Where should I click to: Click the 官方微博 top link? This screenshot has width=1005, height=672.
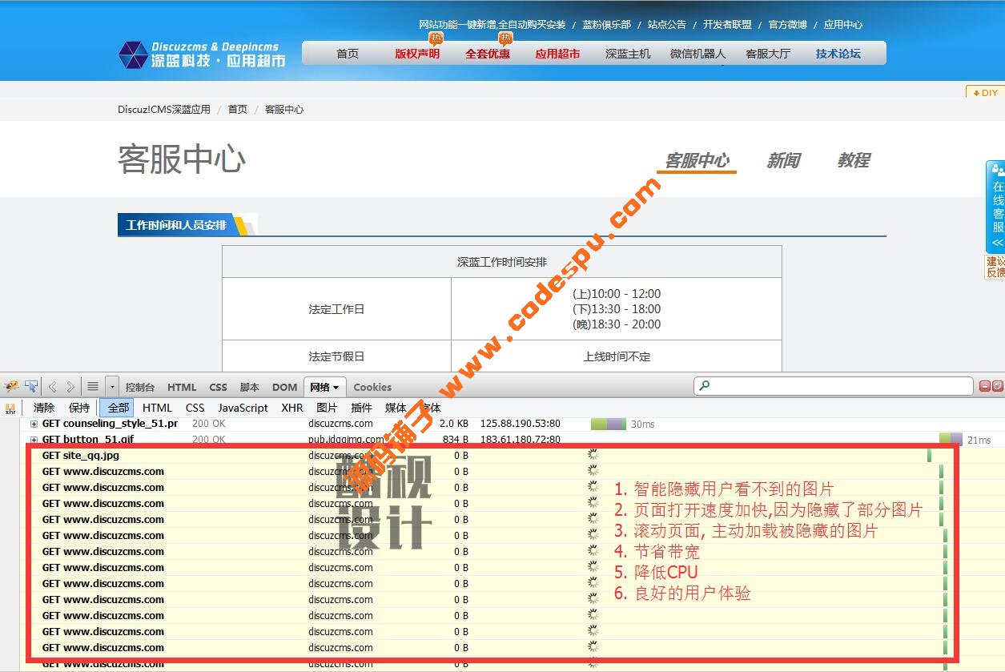788,25
